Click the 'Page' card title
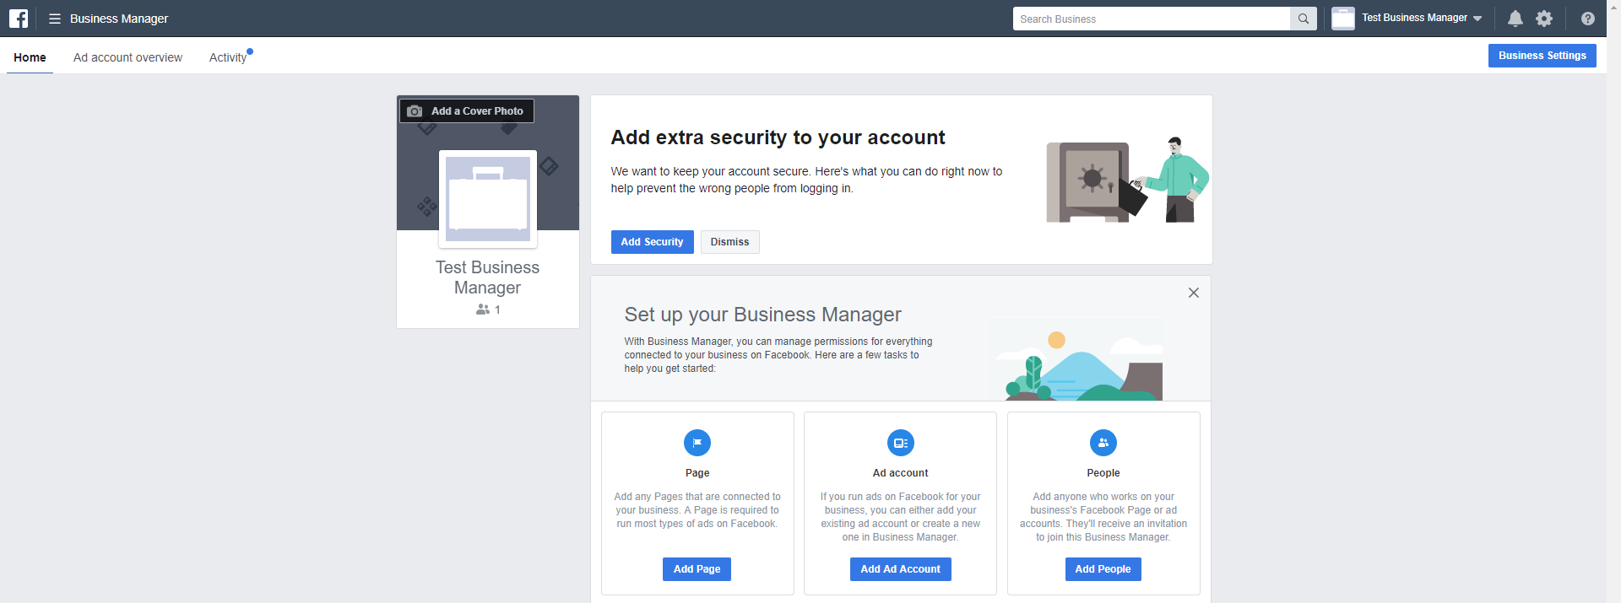This screenshot has height=603, width=1621. 697,473
